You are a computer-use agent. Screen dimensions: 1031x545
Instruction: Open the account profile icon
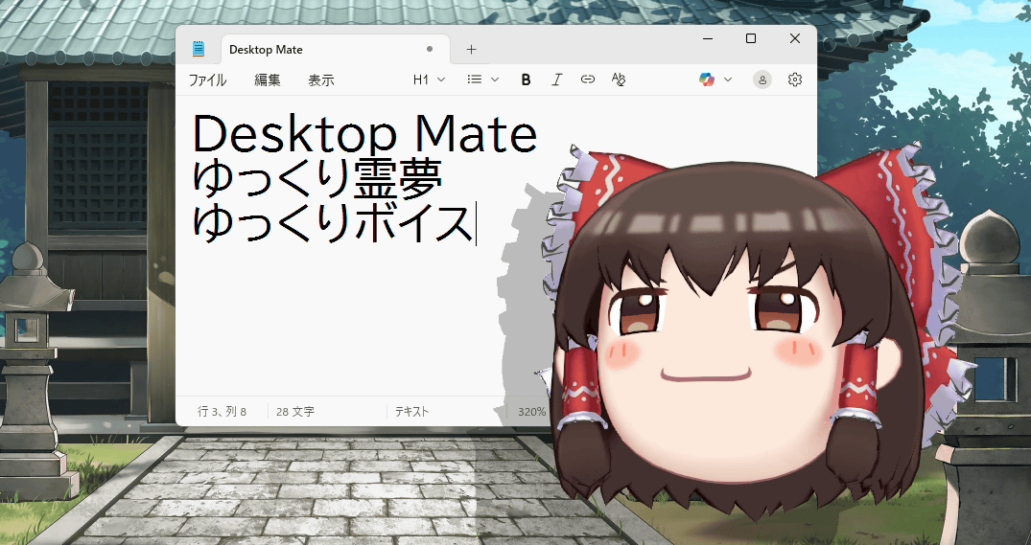click(762, 79)
